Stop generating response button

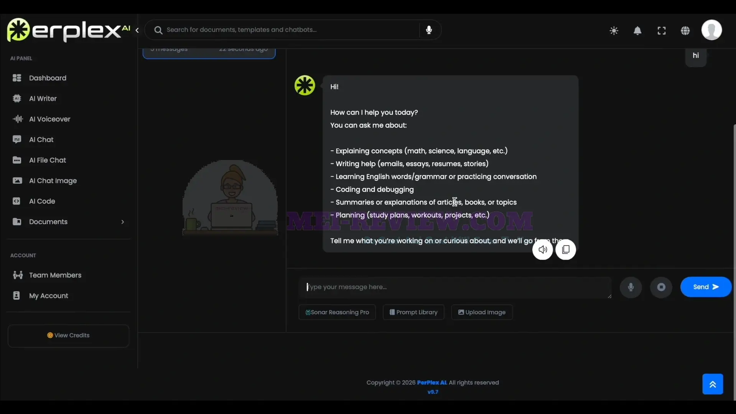[x=661, y=287]
